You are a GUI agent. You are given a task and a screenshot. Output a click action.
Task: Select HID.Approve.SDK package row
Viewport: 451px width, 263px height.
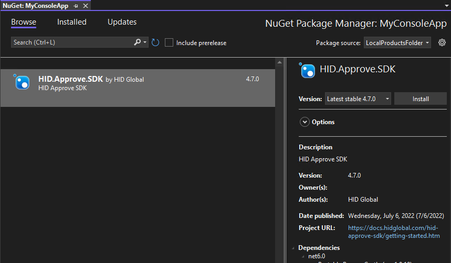(138, 88)
